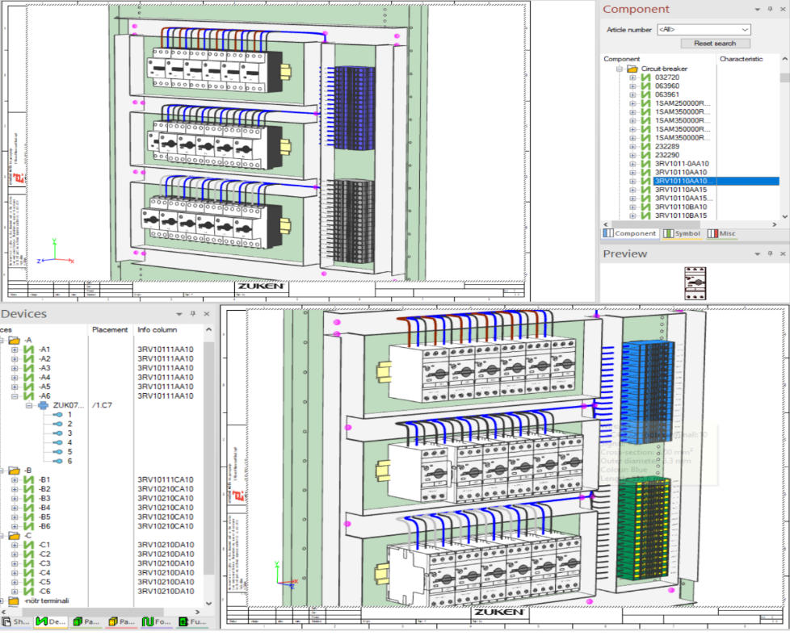Screen dimensions: 790x636
Task: Open the yellow Panel tab at bottom
Action: pos(122,622)
